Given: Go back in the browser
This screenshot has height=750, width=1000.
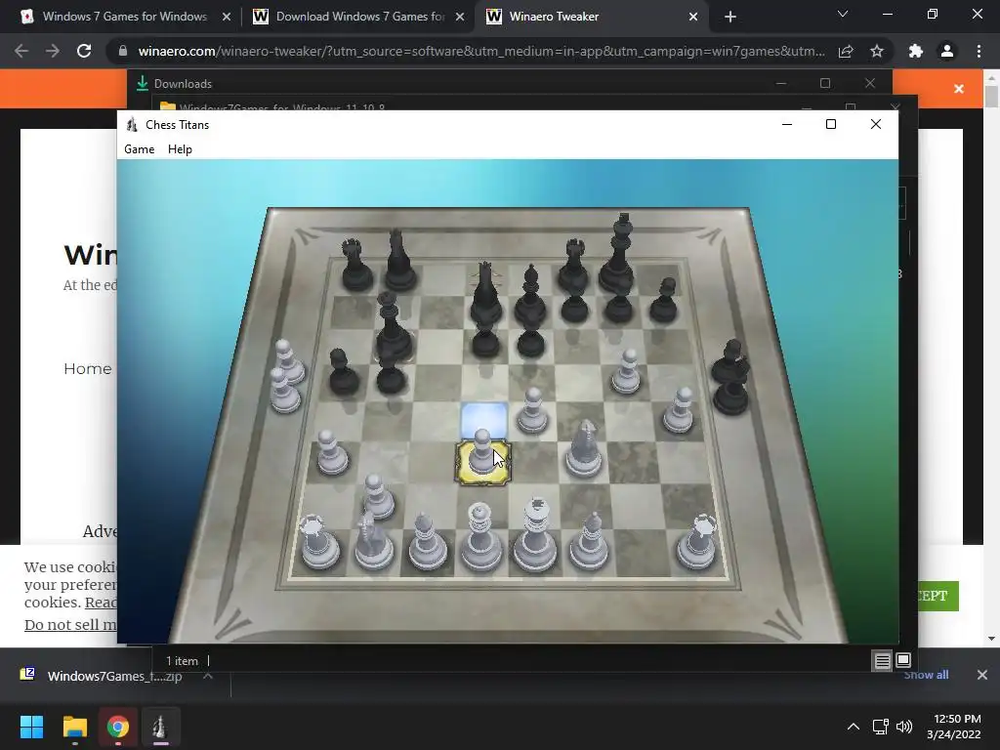Looking at the screenshot, I should click(x=21, y=51).
